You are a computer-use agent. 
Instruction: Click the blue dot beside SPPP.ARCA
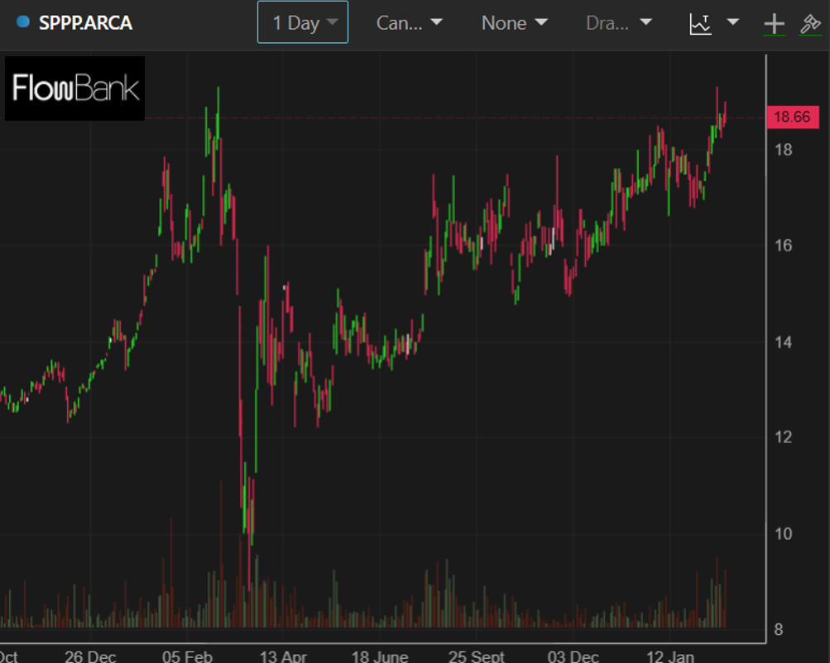point(23,22)
